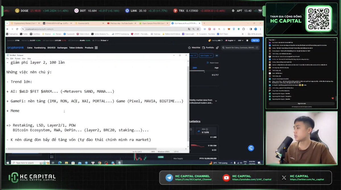Open the Edge browser from the taskbar
This screenshot has width=341, height=190.
[x=60, y=163]
